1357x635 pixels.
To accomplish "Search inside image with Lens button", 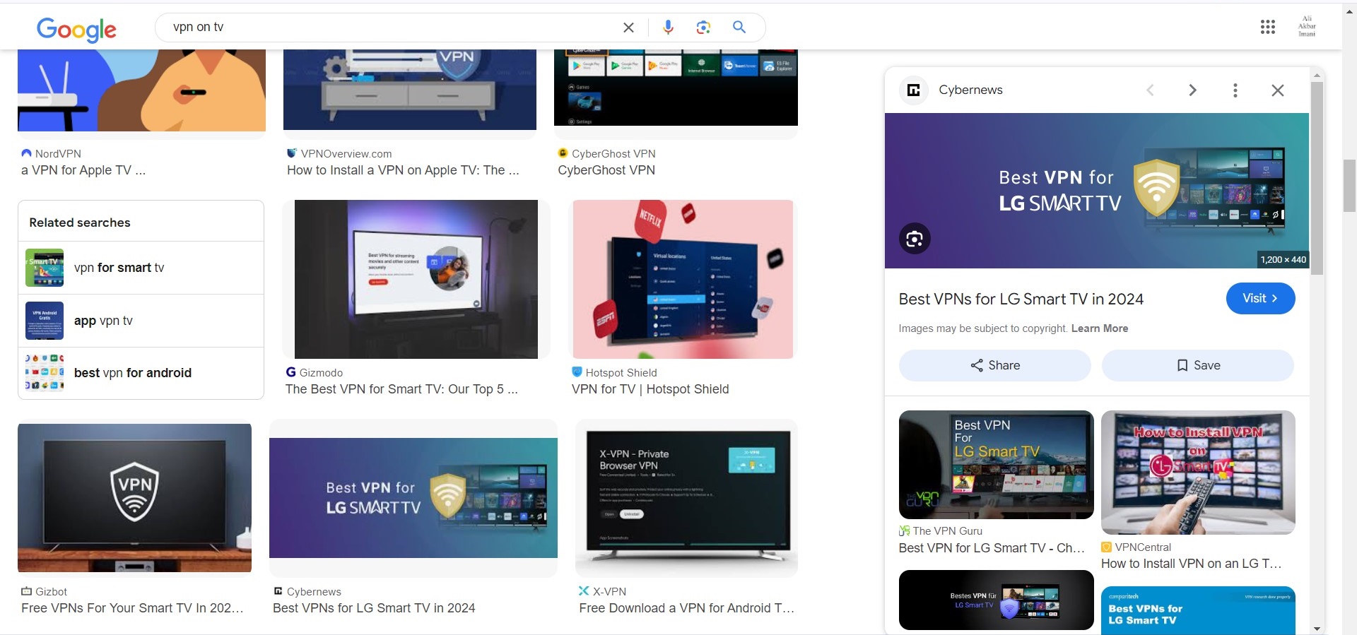I will (915, 239).
